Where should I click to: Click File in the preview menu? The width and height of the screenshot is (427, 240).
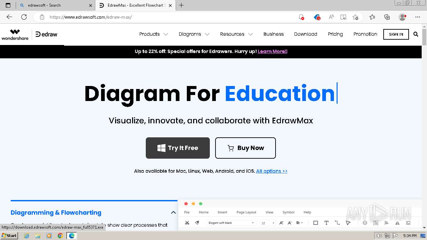[187, 212]
